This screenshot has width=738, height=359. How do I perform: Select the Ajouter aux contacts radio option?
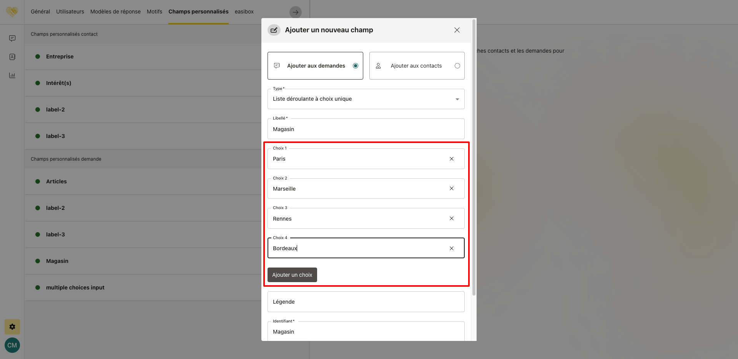(x=457, y=66)
